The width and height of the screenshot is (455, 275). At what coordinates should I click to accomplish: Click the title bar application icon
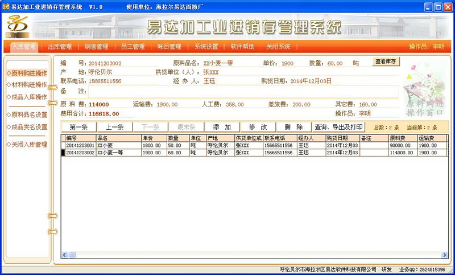click(x=6, y=7)
